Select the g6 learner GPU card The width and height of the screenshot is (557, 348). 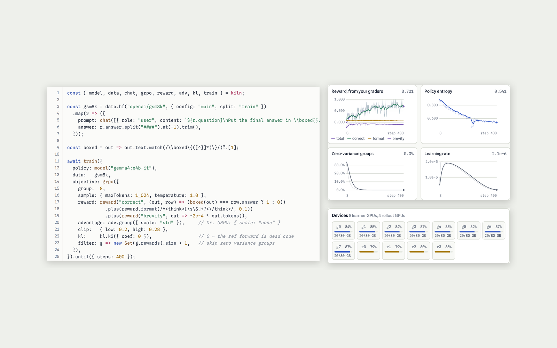pos(494,231)
